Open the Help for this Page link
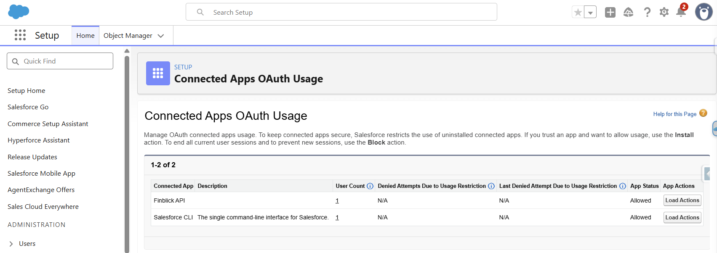 [674, 114]
